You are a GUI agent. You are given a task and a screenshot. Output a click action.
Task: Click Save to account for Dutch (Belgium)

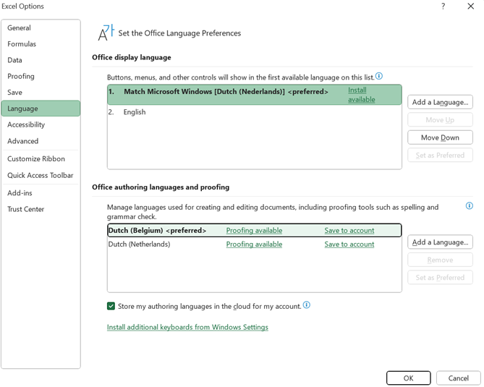[349, 231]
